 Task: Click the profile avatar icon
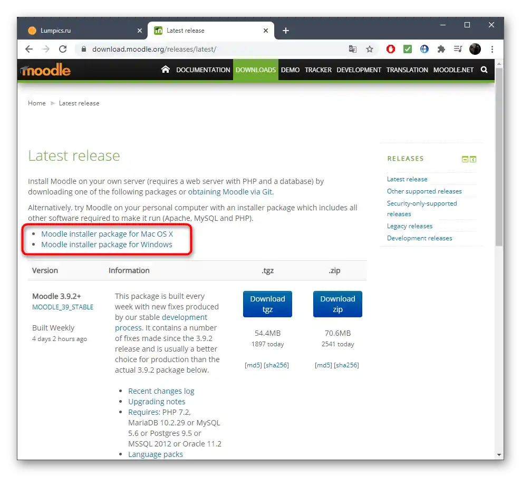(x=475, y=49)
